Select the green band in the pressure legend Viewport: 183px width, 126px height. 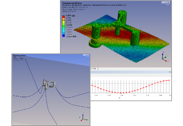[x=63, y=26]
